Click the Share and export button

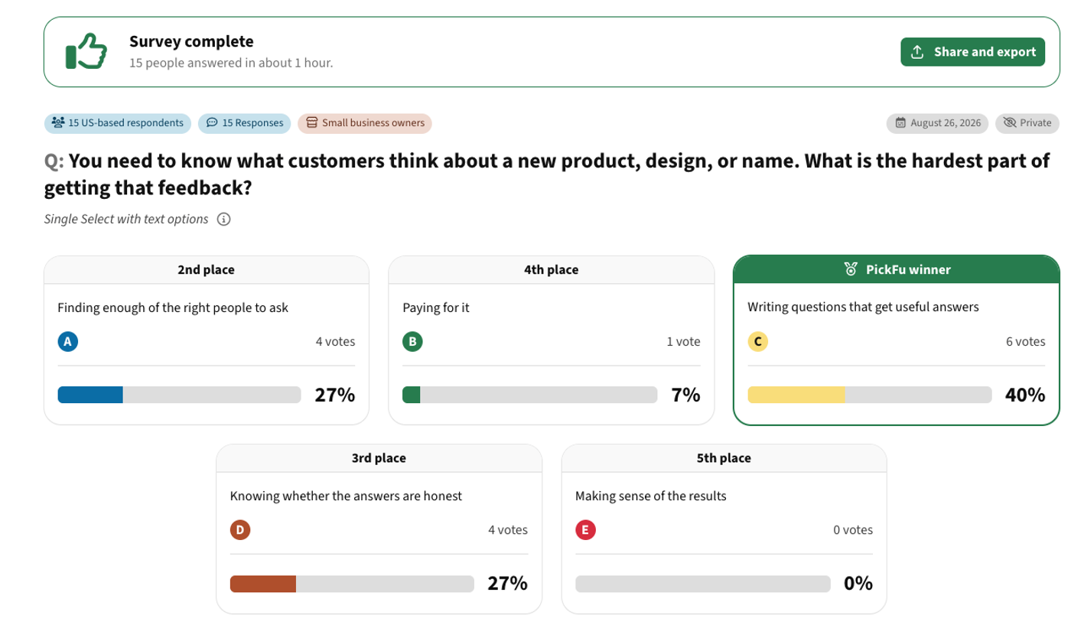pos(973,52)
